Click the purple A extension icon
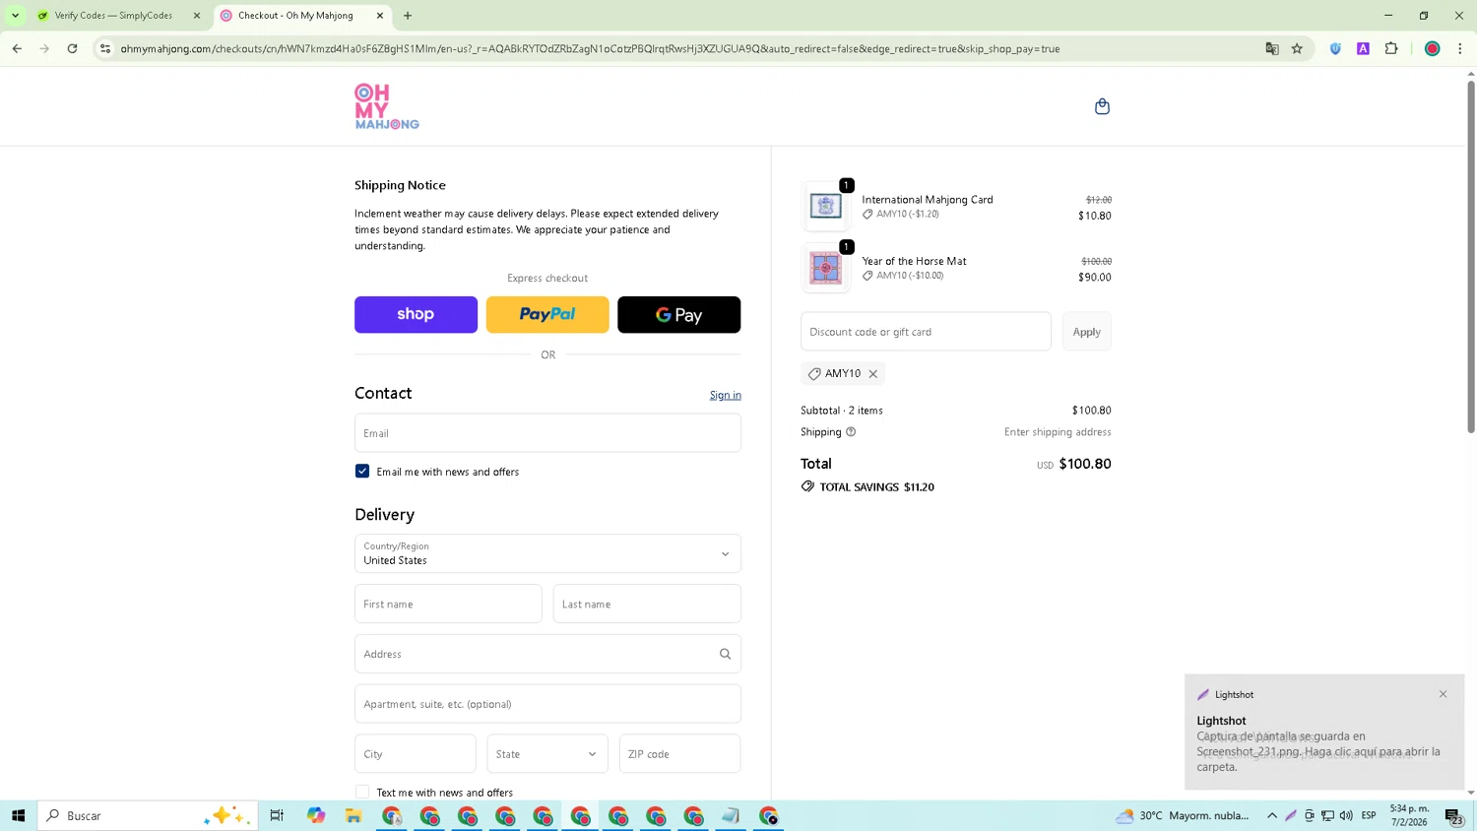Screen dimensions: 1477x831 point(1363,48)
